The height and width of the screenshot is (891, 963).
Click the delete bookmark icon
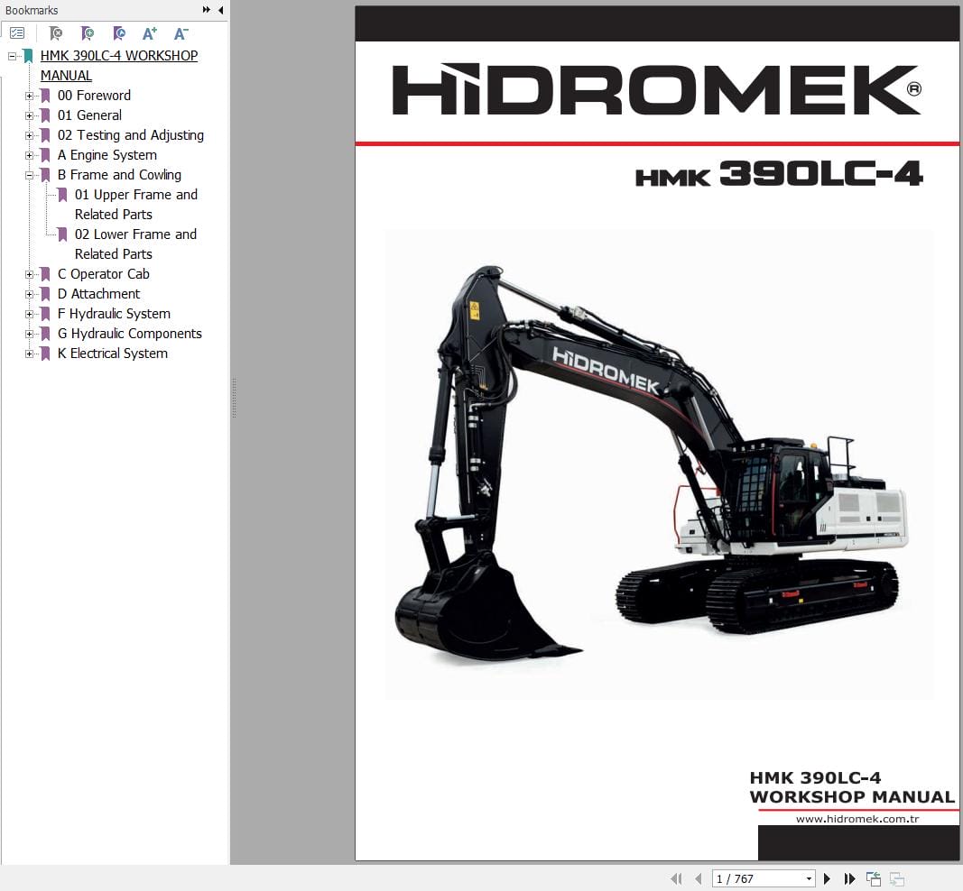point(55,32)
